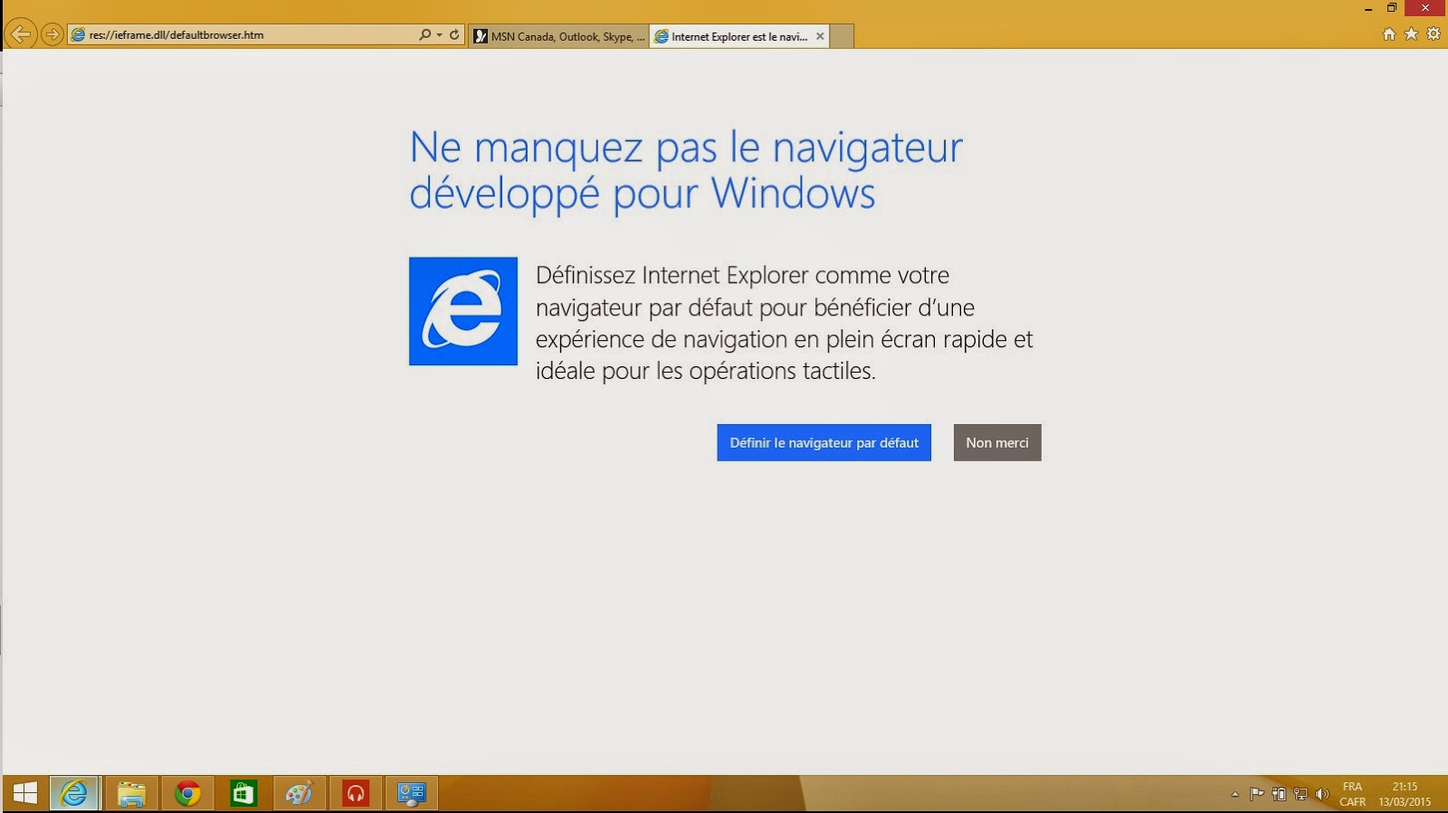Minimize the Internet Explorer window
Viewport: 1448px width, 813px height.
[x=1368, y=8]
